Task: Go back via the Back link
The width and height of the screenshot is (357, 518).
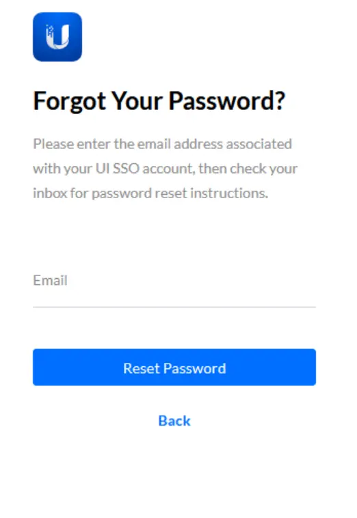Action: point(174,420)
